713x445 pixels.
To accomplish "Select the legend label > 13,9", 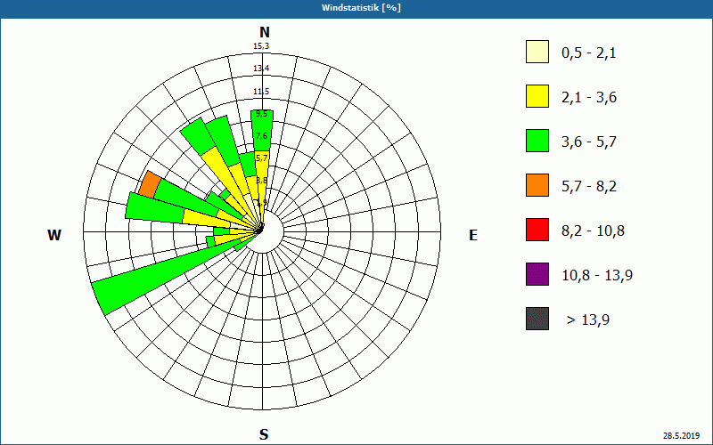I will click(588, 320).
